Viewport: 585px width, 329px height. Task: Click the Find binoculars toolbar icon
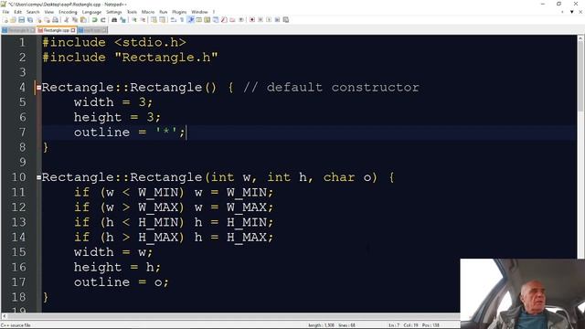coord(114,20)
